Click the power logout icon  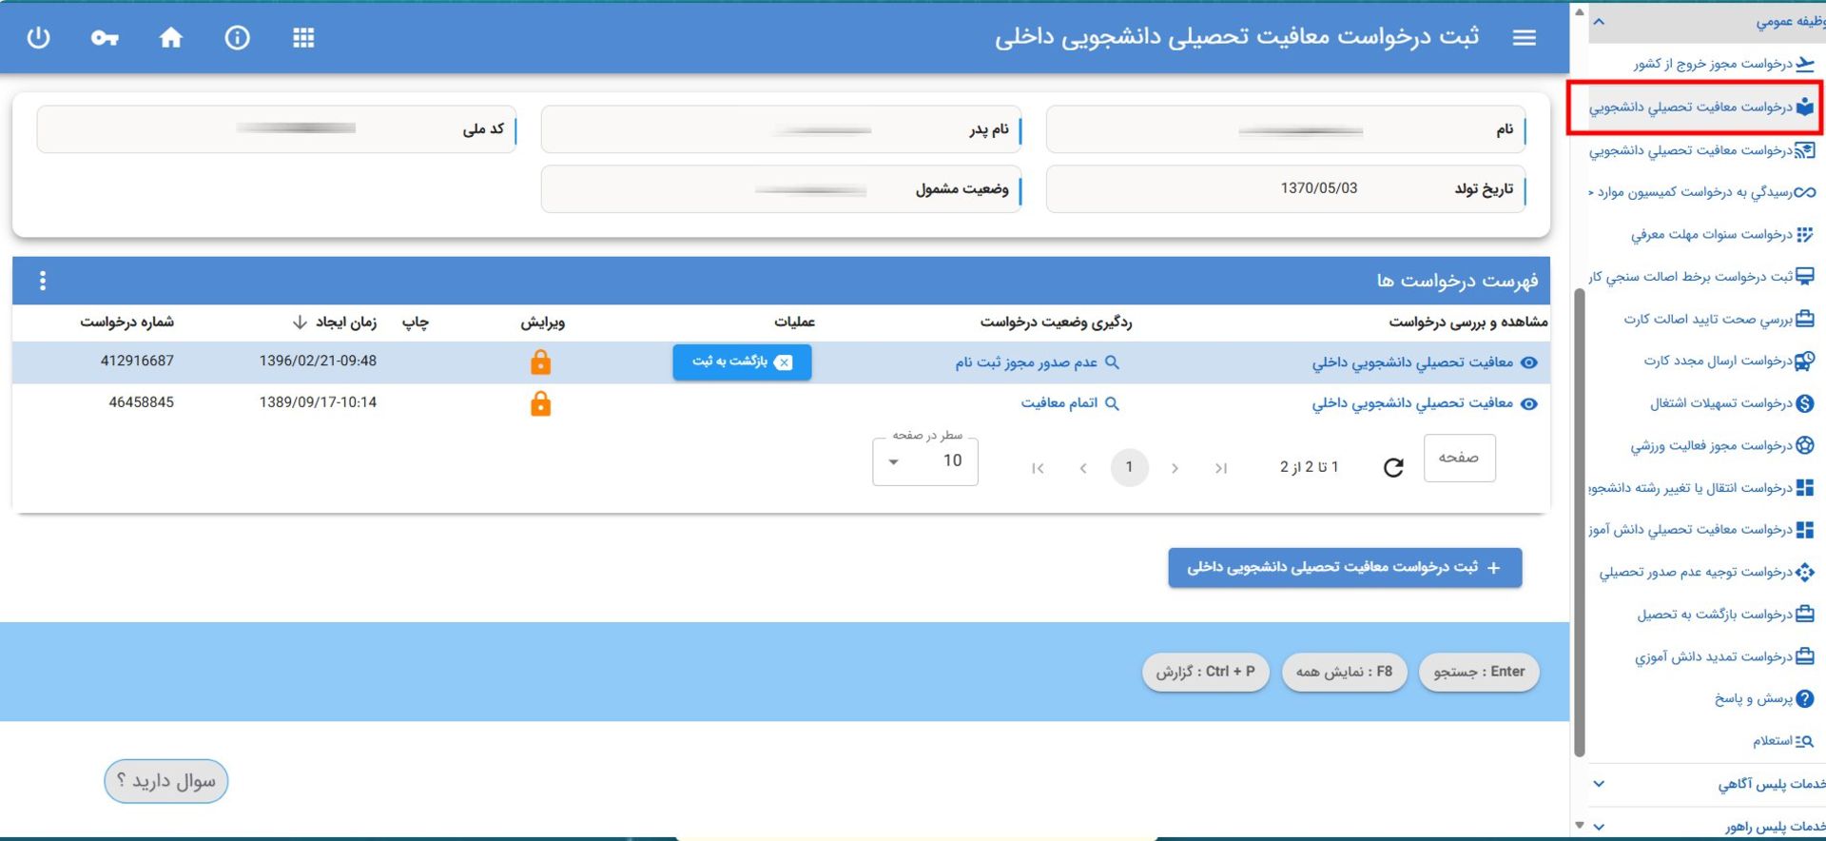(x=38, y=38)
